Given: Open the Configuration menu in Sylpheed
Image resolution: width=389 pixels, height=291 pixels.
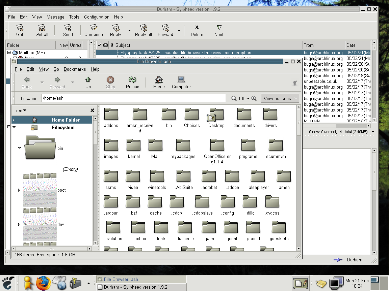Looking at the screenshot, I should 97,17.
